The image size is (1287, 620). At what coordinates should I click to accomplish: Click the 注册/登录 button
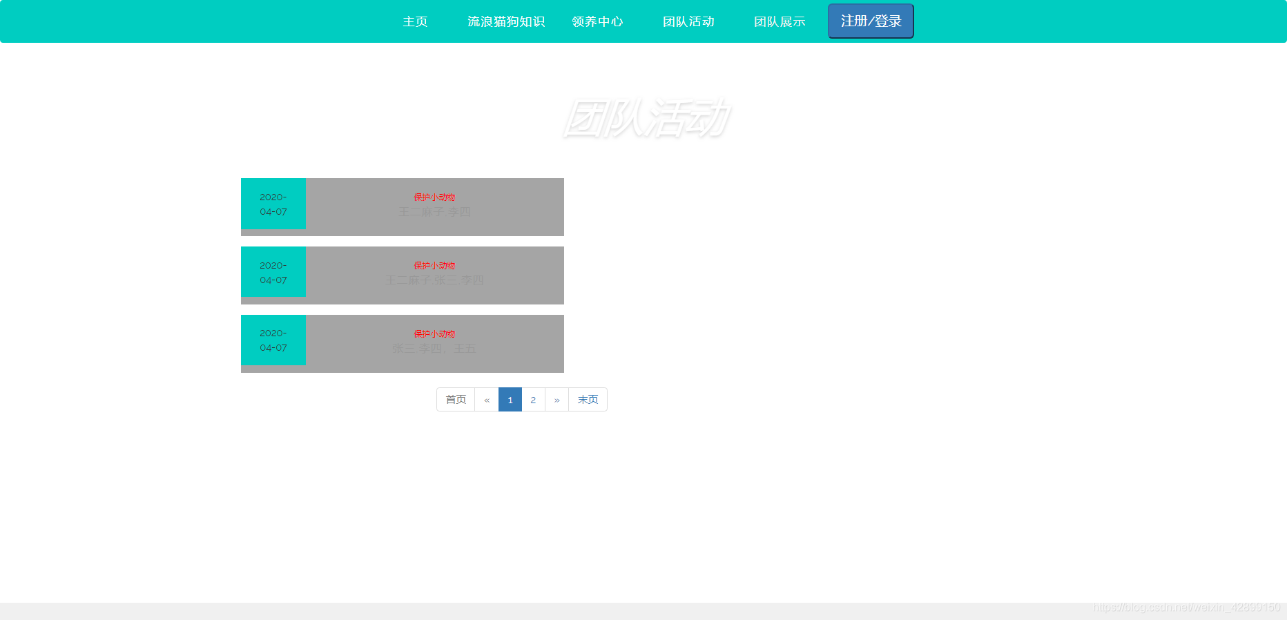(871, 21)
